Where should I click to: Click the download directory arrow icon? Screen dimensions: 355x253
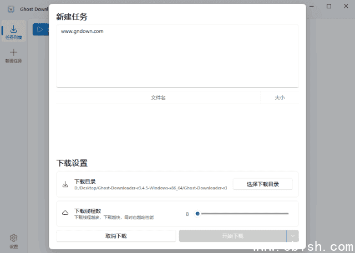65,184
